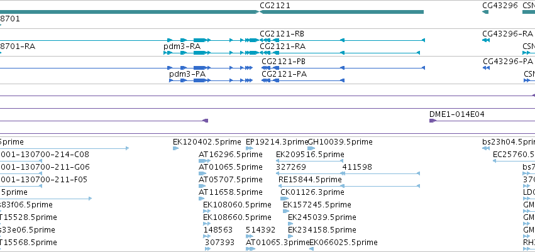
Task: Select the bs23h04.5prime EST label
Action: 509,142
